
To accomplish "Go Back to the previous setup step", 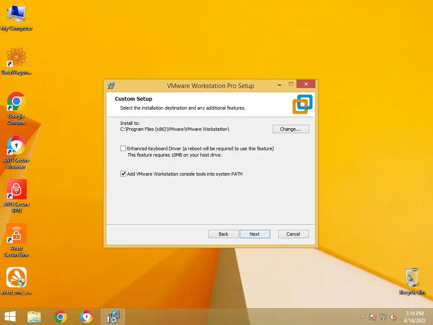I will point(223,234).
